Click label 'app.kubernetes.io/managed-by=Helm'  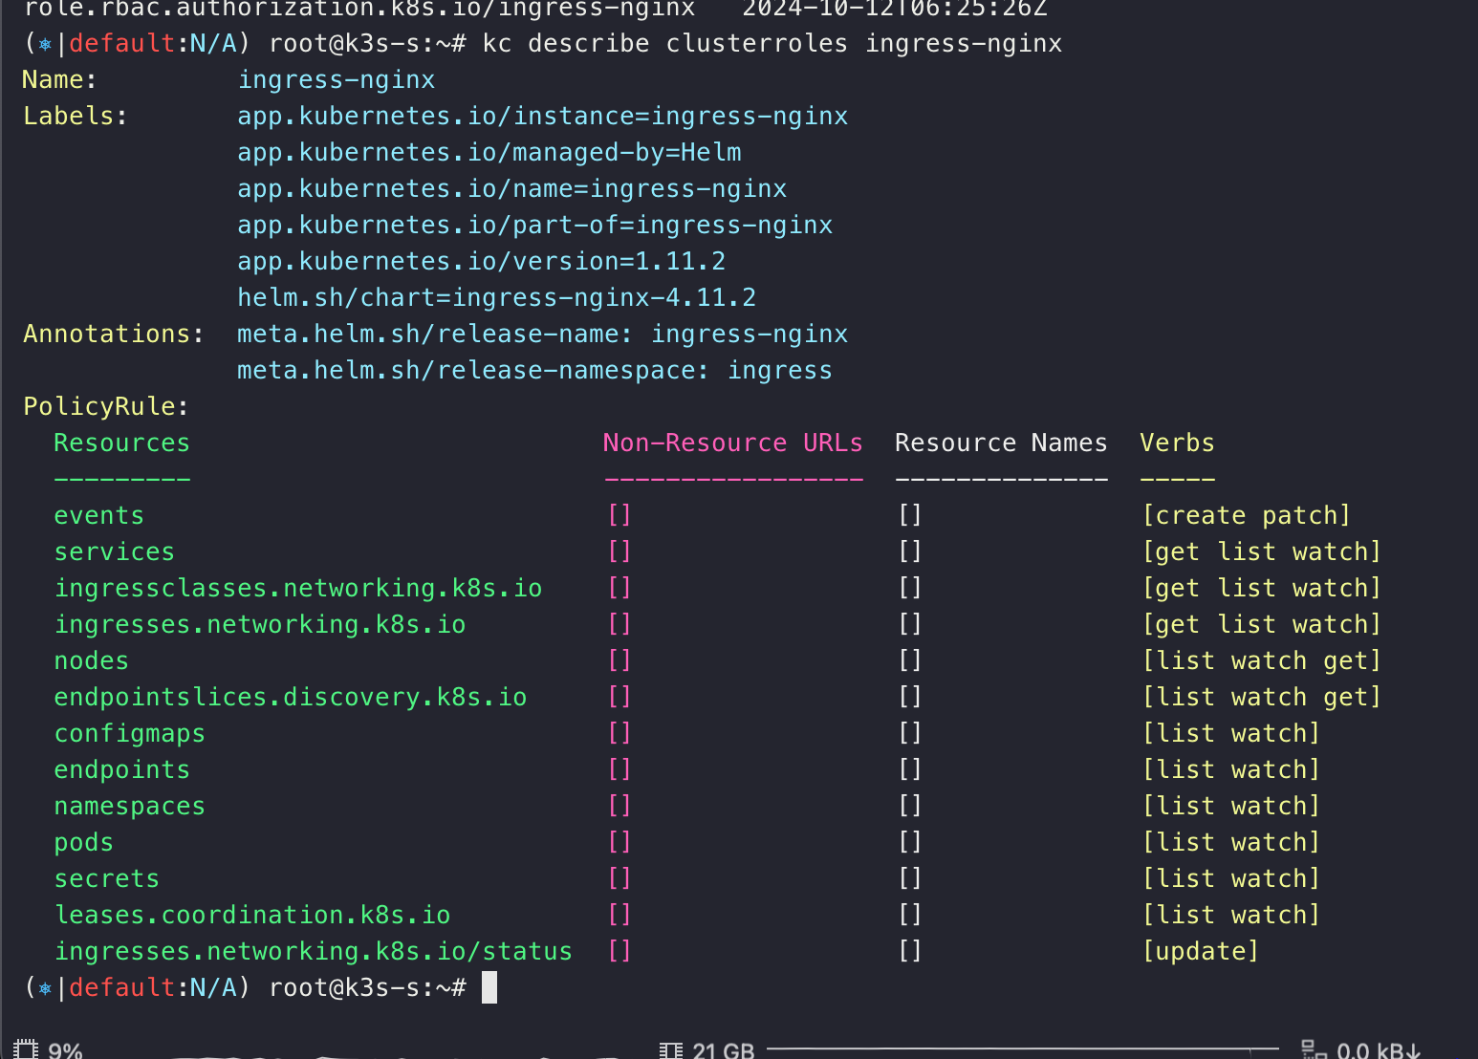[489, 153]
